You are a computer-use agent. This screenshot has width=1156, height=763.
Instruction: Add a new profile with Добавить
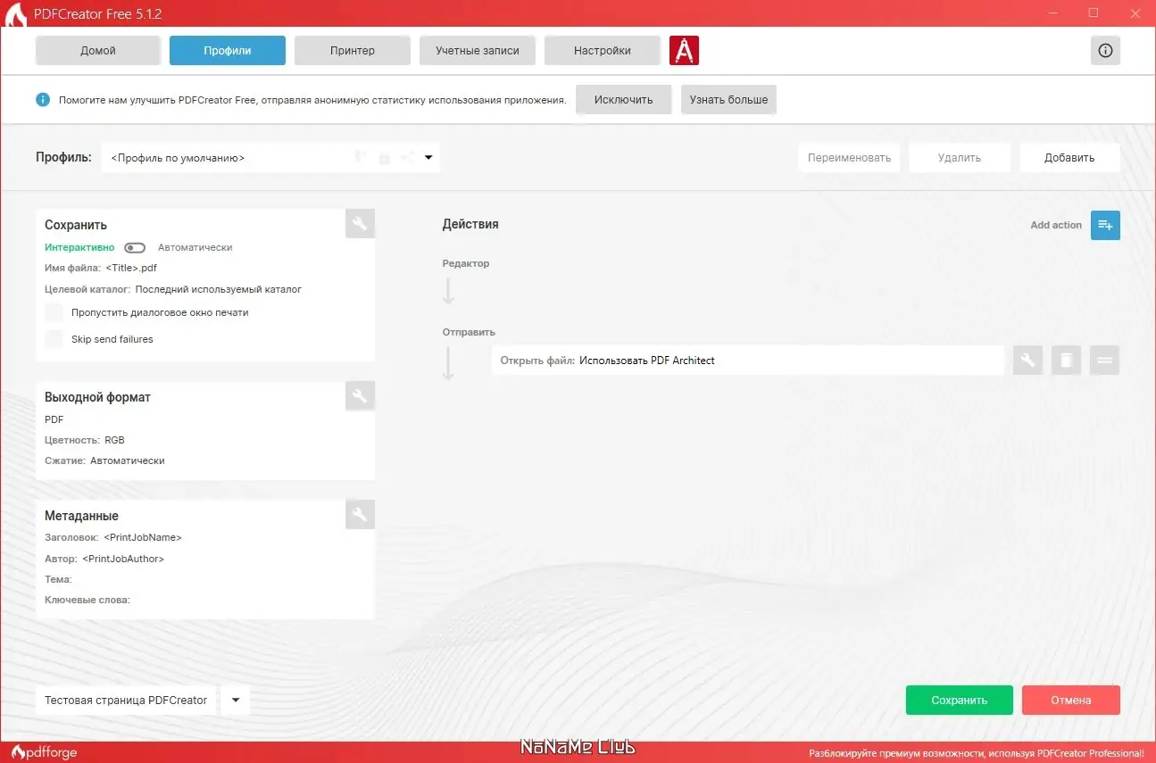click(x=1069, y=158)
